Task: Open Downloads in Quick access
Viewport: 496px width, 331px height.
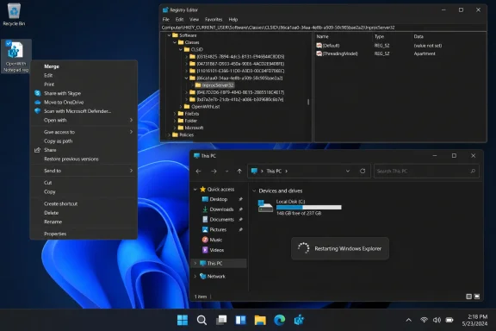Action: [x=221, y=209]
